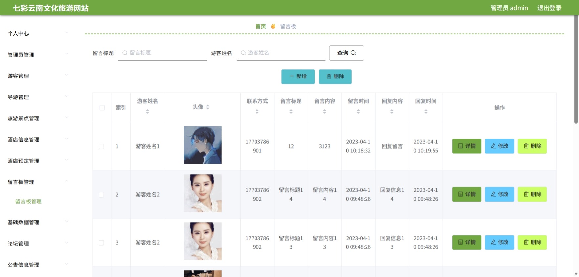Toggle the select-all checkbox in table header
Image resolution: width=579 pixels, height=277 pixels.
pyautogui.click(x=102, y=108)
